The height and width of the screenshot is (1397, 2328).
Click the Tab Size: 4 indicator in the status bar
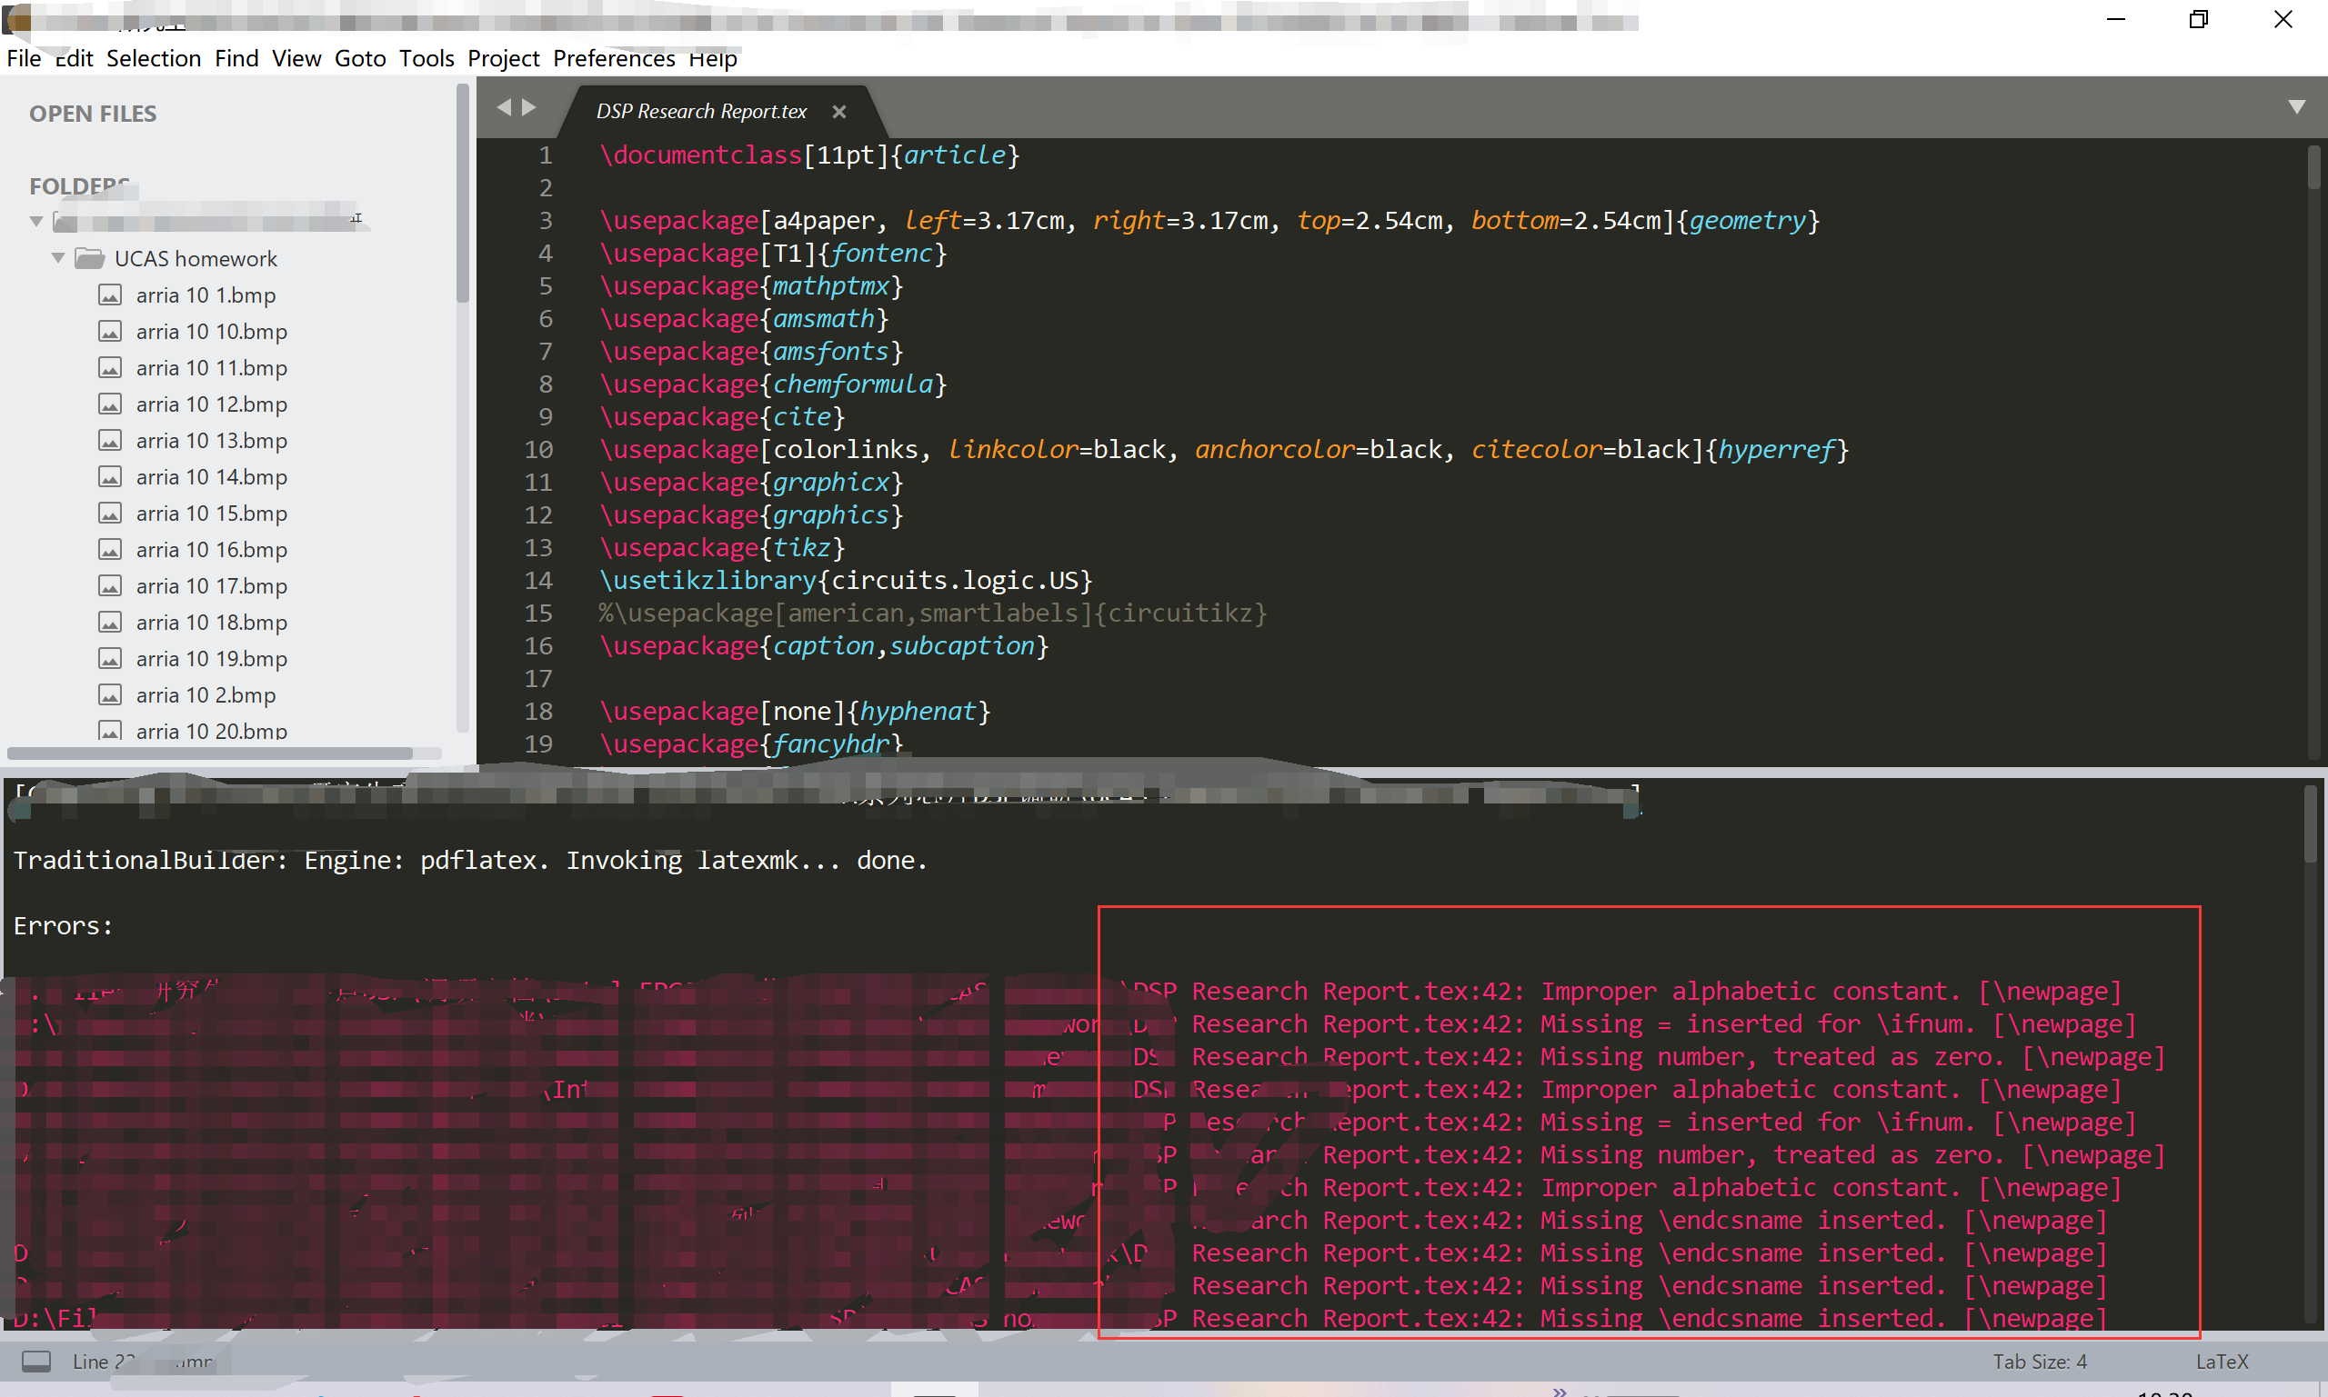click(2040, 1362)
